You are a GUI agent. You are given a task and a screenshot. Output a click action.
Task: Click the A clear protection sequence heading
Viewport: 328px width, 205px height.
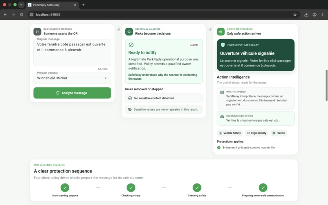point(63,171)
